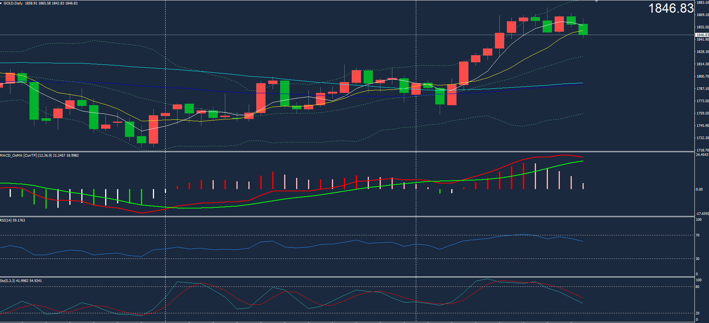Click the 1745.90 price axis label
Image resolution: width=709 pixels, height=323 pixels.
pyautogui.click(x=703, y=126)
